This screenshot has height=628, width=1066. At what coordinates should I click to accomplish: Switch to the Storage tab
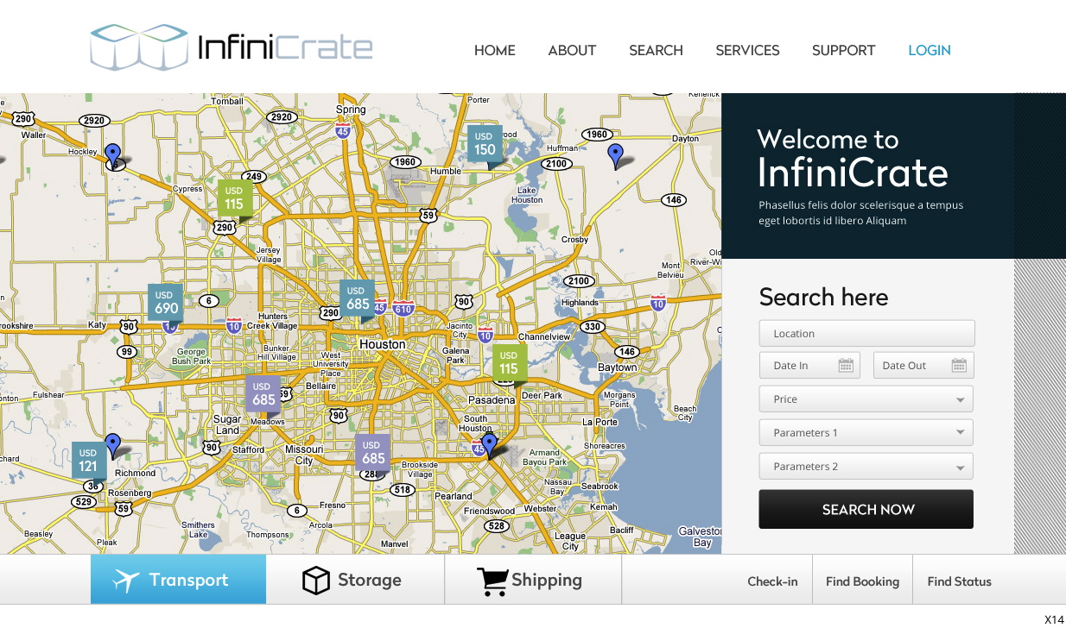click(355, 580)
